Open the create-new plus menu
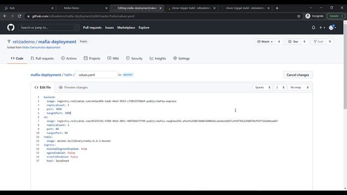This screenshot has height=195, width=347. [322, 28]
